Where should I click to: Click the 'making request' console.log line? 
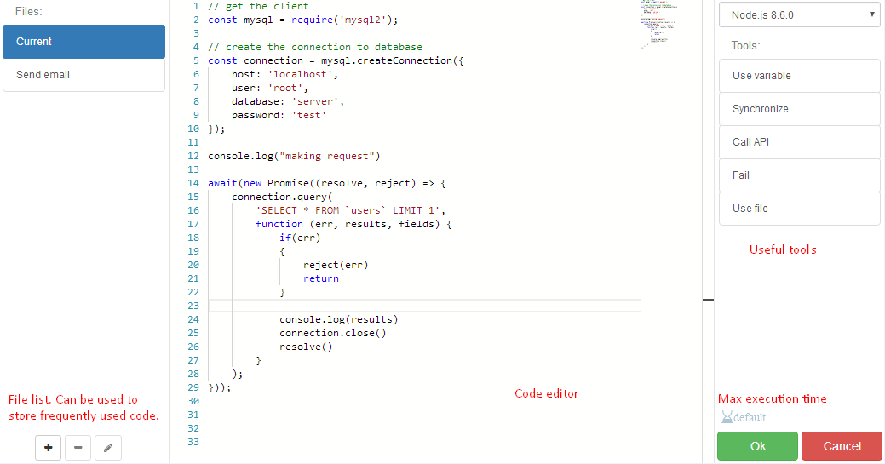coord(293,156)
